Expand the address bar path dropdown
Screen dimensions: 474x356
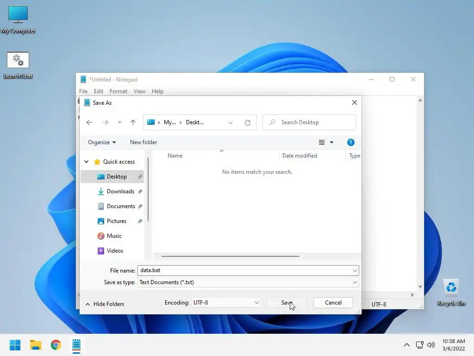click(231, 122)
